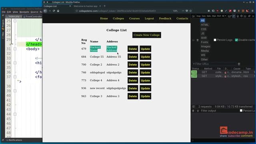Filter network requests by Media
Viewport: 256px width, 144px height.
coord(205,51)
